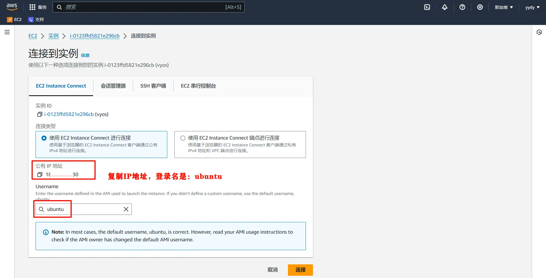Click the AWS logo home icon
Screen dimensions: 546x278
(12, 7)
